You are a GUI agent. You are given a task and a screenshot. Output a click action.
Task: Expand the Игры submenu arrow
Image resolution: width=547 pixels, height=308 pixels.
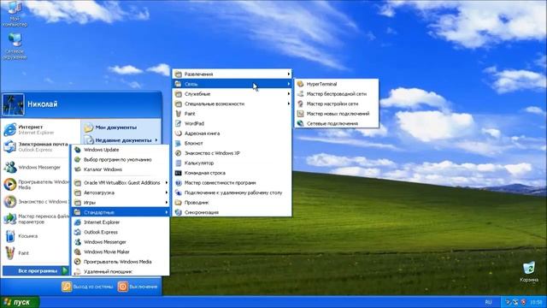click(167, 202)
